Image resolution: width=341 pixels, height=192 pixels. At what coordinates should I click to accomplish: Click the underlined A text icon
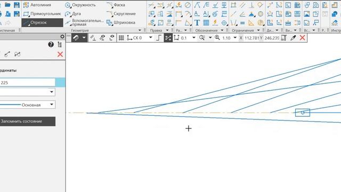point(197,14)
